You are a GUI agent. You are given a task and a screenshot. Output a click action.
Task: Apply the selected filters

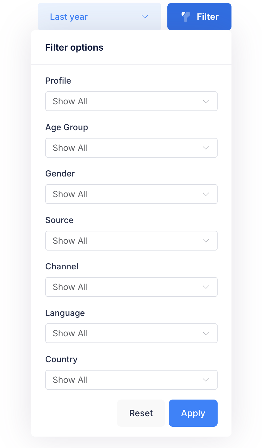(x=193, y=413)
